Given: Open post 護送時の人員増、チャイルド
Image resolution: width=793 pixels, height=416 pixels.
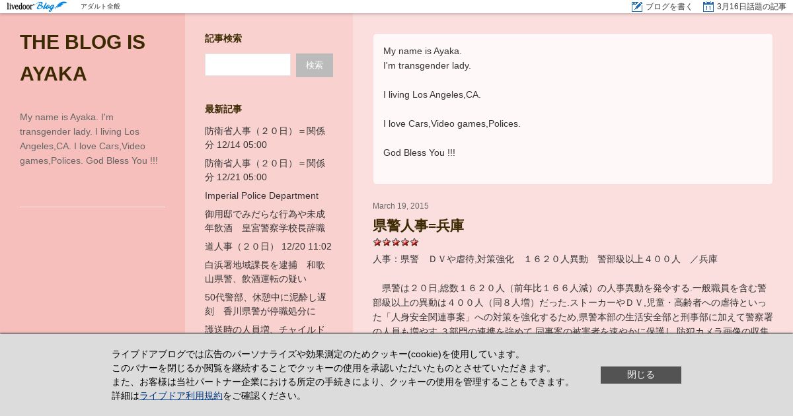Looking at the screenshot, I should coord(265,328).
